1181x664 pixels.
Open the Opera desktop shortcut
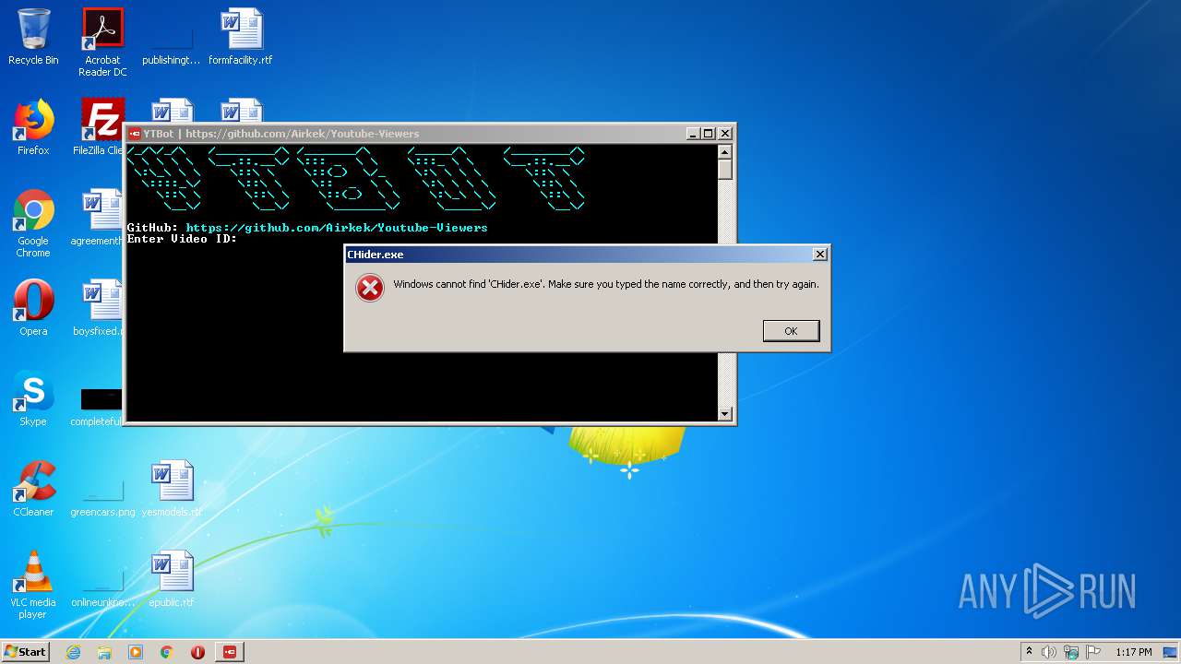tap(33, 308)
